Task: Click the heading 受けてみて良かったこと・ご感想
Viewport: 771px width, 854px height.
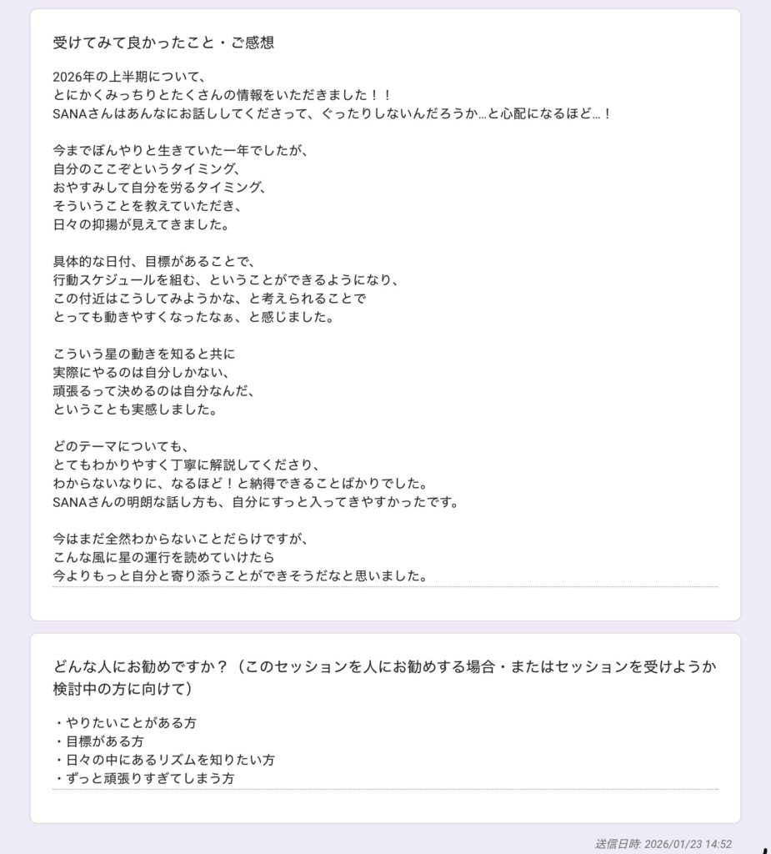Action: (x=163, y=43)
